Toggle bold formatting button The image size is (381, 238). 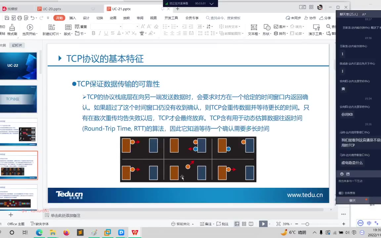click(x=94, y=33)
